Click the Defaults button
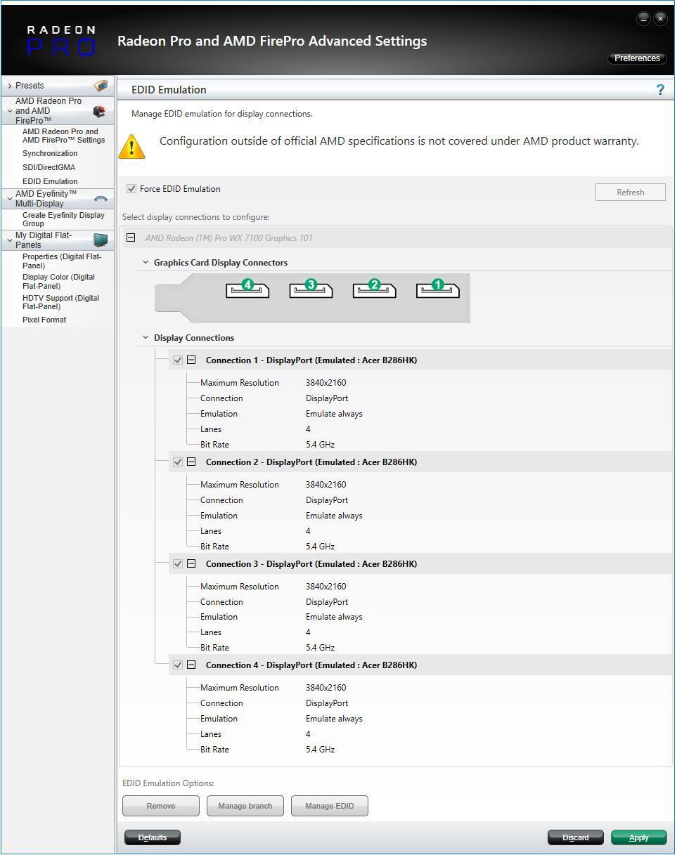Screen dimensions: 677x855 (153, 838)
